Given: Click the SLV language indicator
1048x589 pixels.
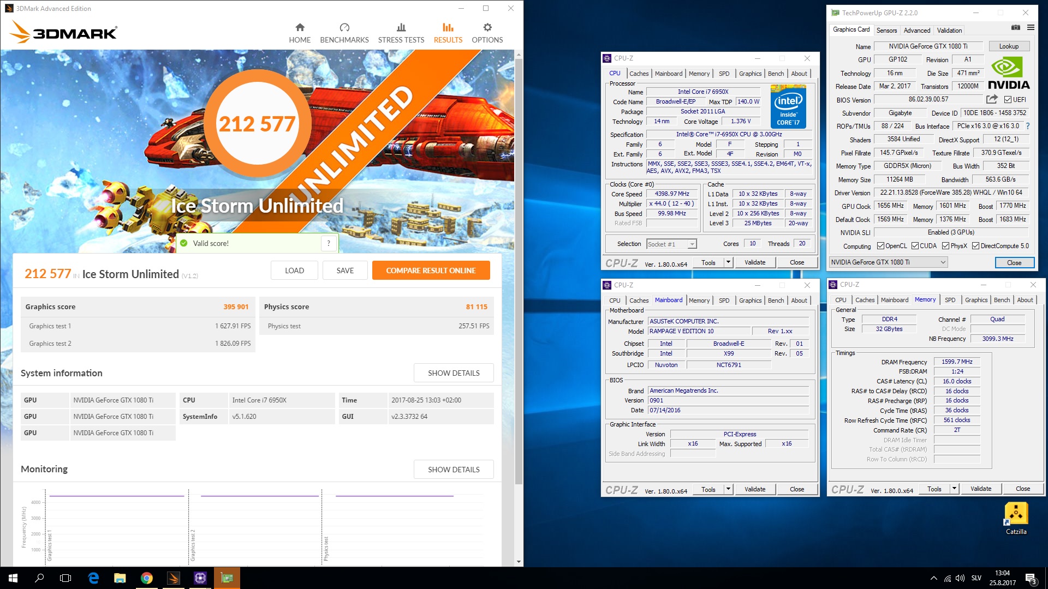Looking at the screenshot, I should 976,578.
